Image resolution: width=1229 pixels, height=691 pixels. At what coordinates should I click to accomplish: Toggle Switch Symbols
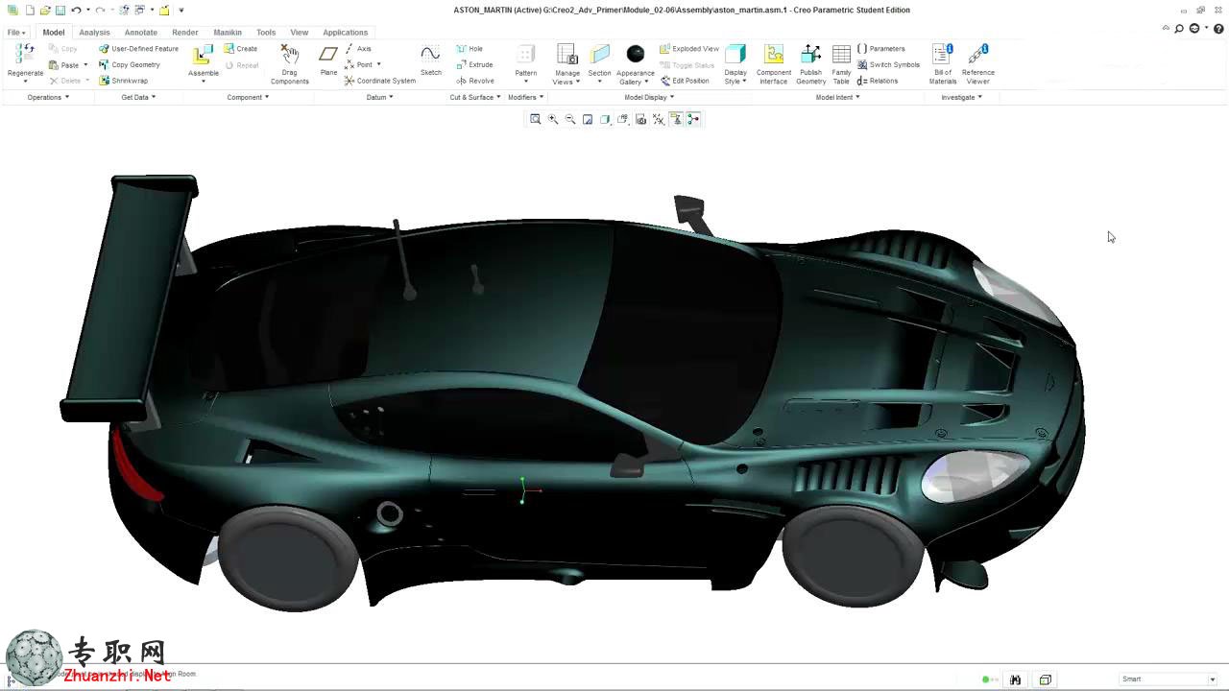pos(888,65)
